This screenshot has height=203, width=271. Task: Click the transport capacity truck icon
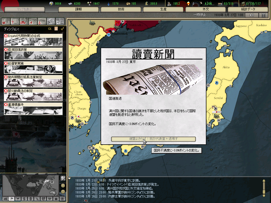220,4
